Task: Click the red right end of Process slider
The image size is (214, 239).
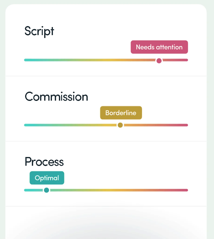Action: (x=184, y=190)
